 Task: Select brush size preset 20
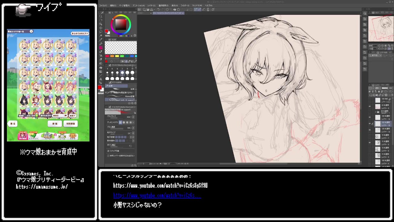tap(122, 73)
